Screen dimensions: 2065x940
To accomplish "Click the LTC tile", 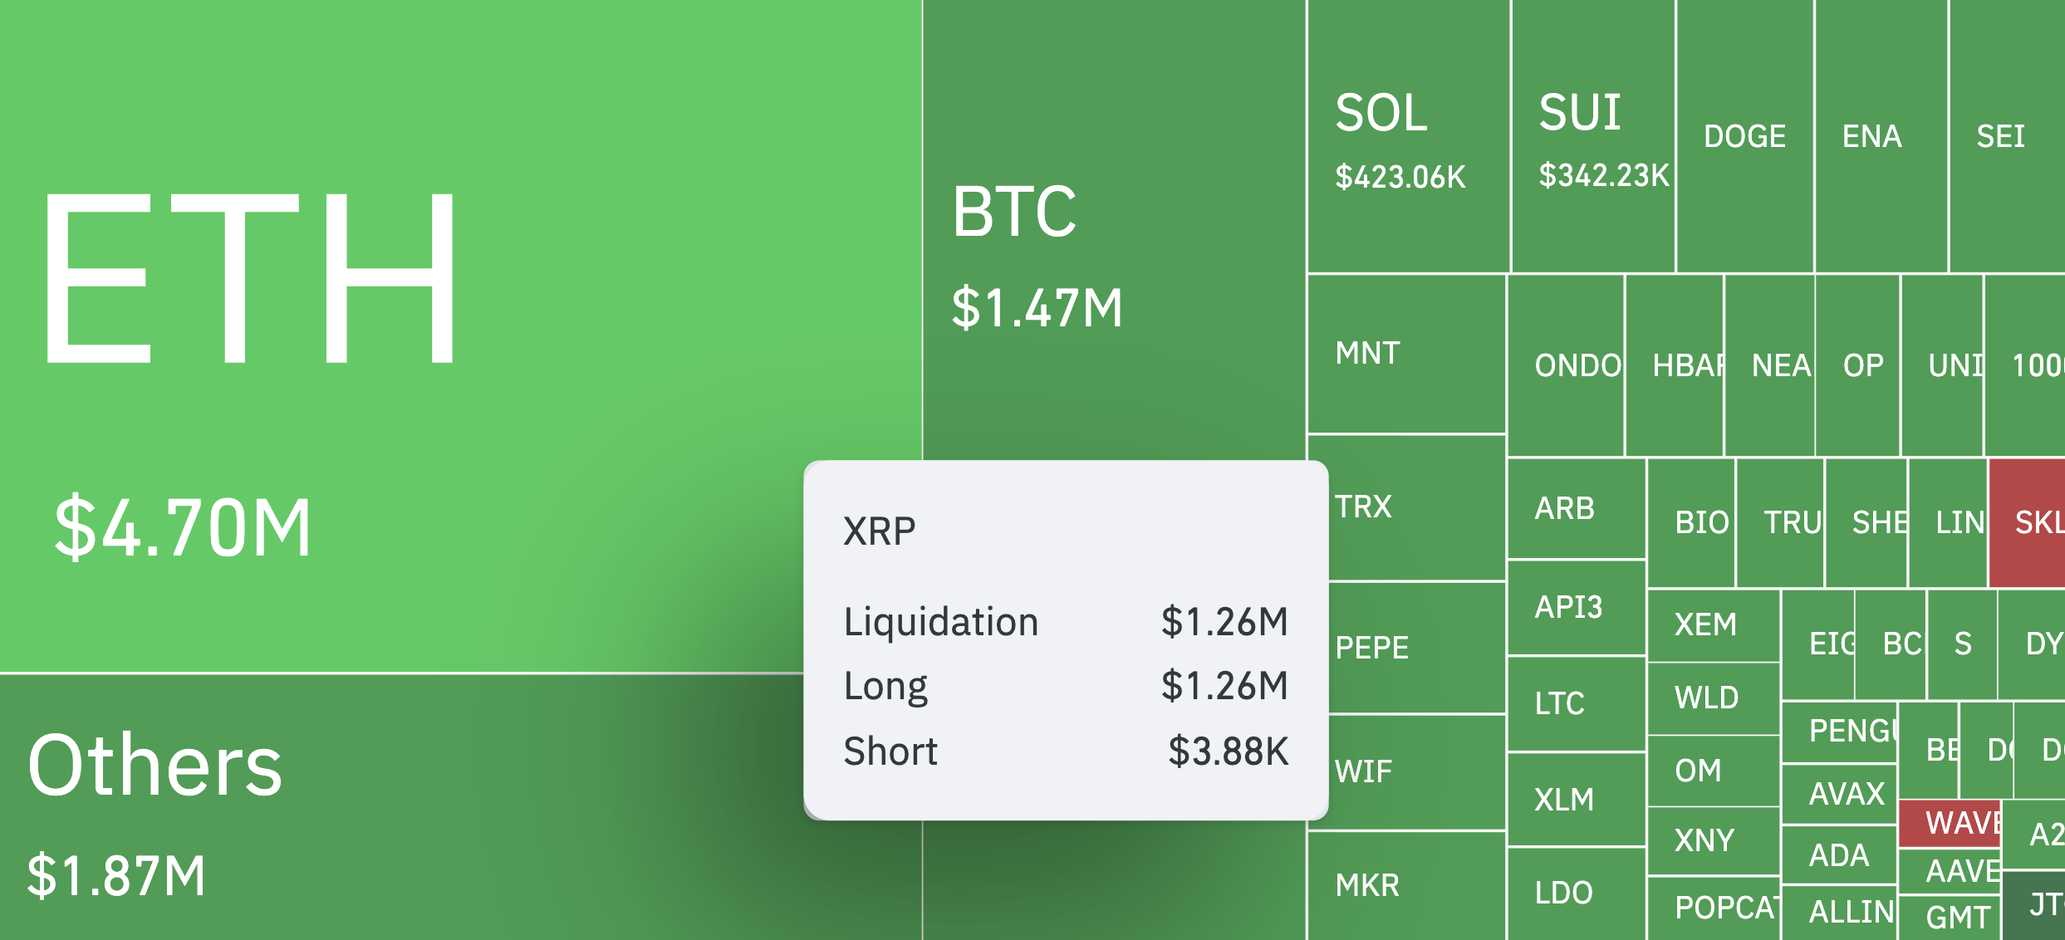I will coord(1575,703).
